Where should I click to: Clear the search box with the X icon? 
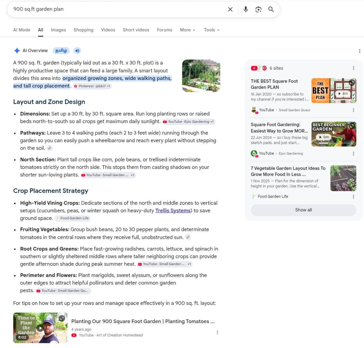tap(230, 9)
